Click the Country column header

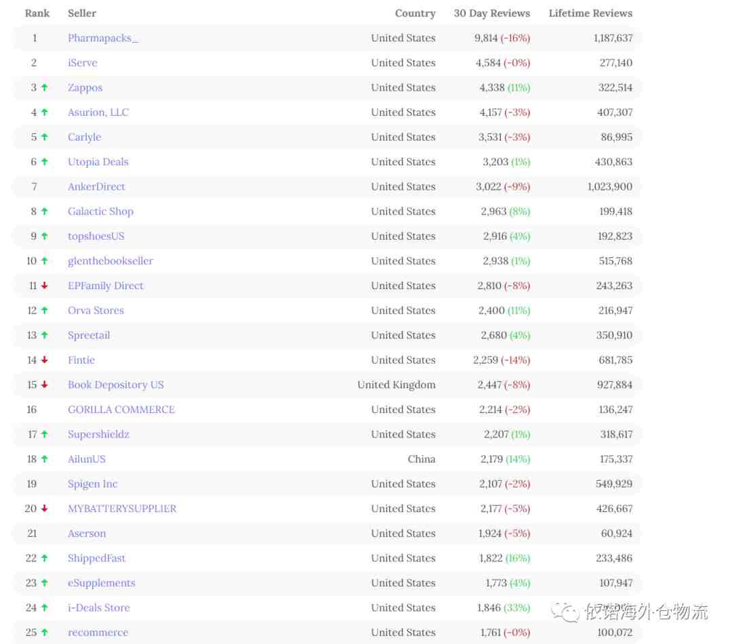pos(415,13)
